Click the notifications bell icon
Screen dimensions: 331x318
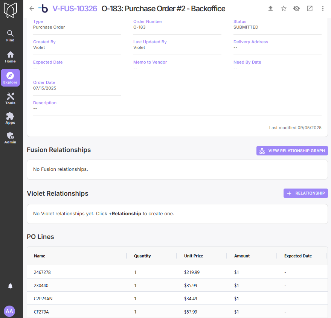(x=10, y=286)
